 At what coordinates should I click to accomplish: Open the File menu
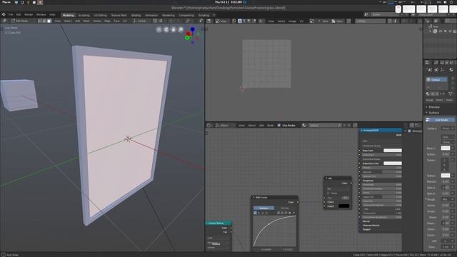[x=11, y=14]
